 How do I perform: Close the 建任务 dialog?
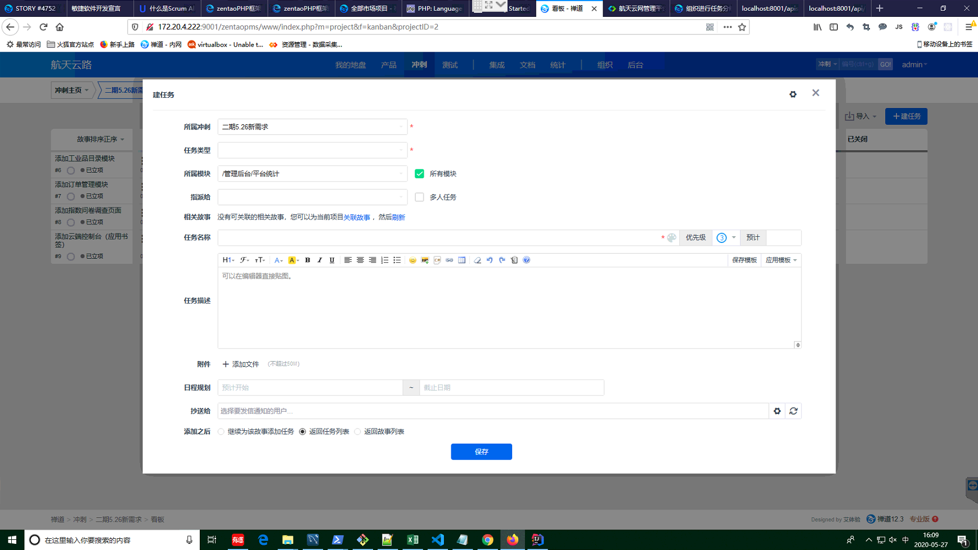pos(815,93)
